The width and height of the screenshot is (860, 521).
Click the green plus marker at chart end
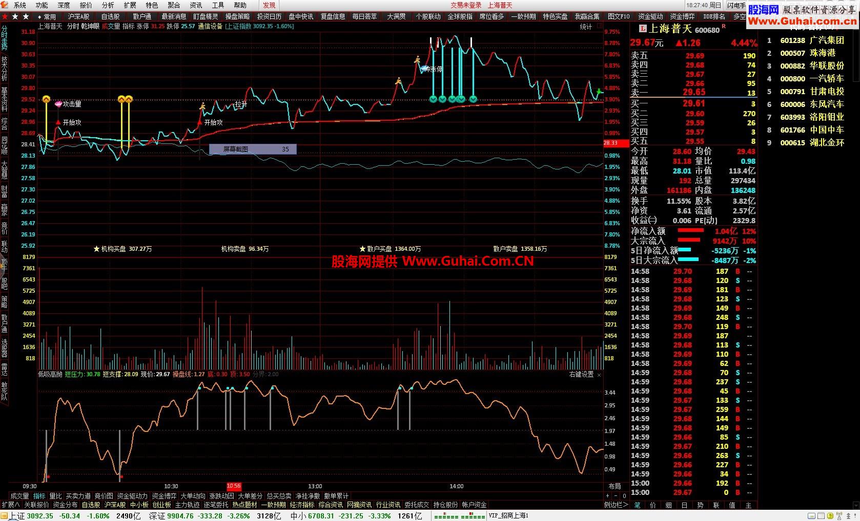pos(599,91)
